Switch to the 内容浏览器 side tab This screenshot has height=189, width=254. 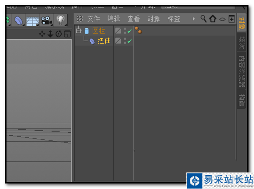241,71
